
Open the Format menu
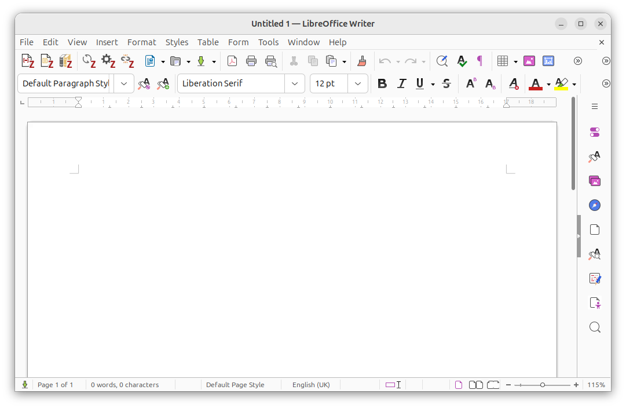click(142, 42)
